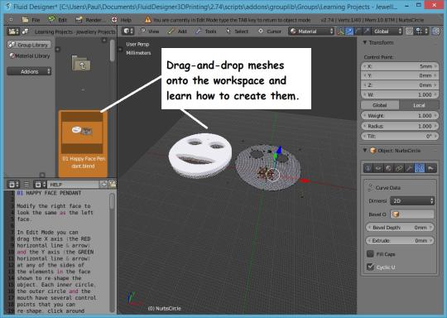Toggle the 3D manipulator widget icon
This screenshot has width=447, height=318.
point(340,31)
